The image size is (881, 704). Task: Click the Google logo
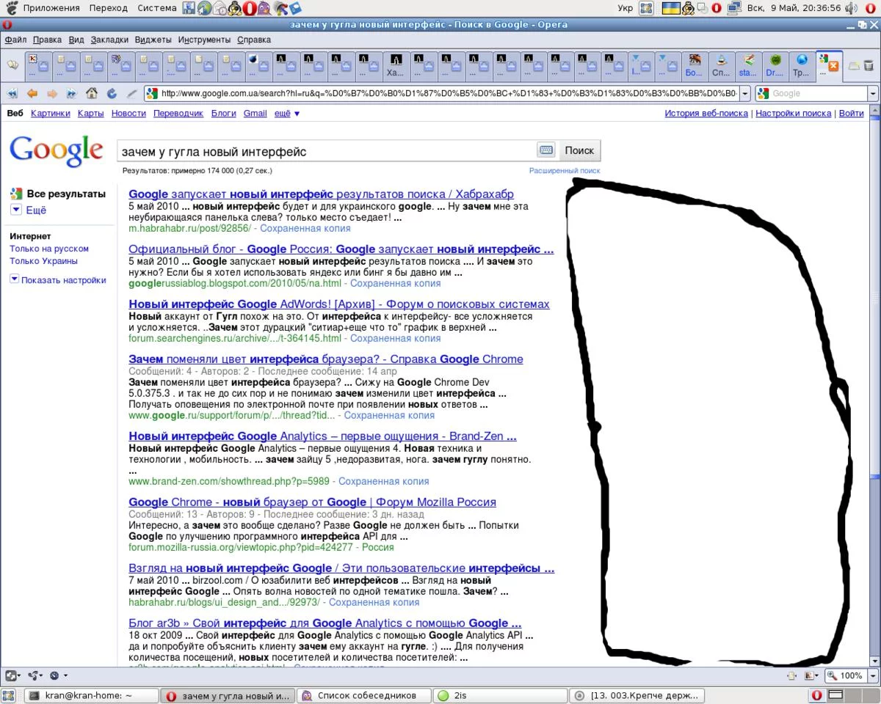point(56,152)
